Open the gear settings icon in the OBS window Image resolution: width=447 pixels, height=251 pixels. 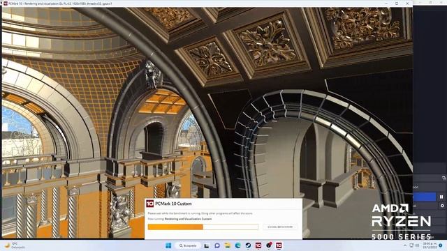click(442, 206)
